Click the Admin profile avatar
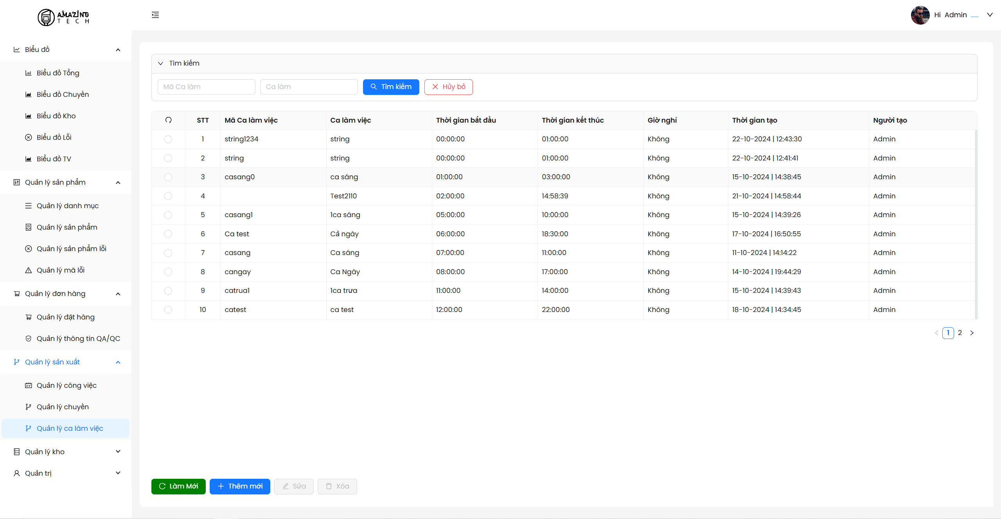Screen dimensions: 1001x519 [x=920, y=15]
